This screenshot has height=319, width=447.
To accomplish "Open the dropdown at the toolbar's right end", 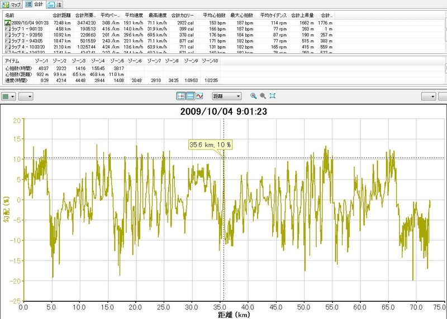I will coord(429,96).
